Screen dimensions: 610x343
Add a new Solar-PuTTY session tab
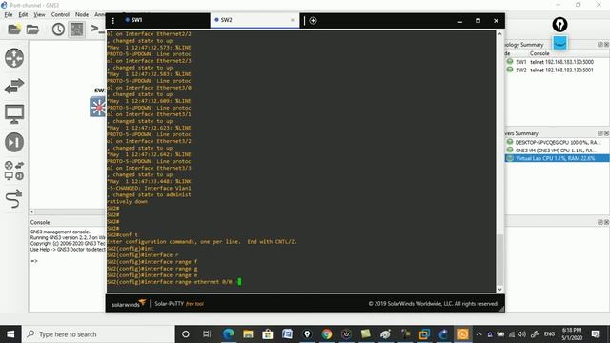(x=313, y=21)
